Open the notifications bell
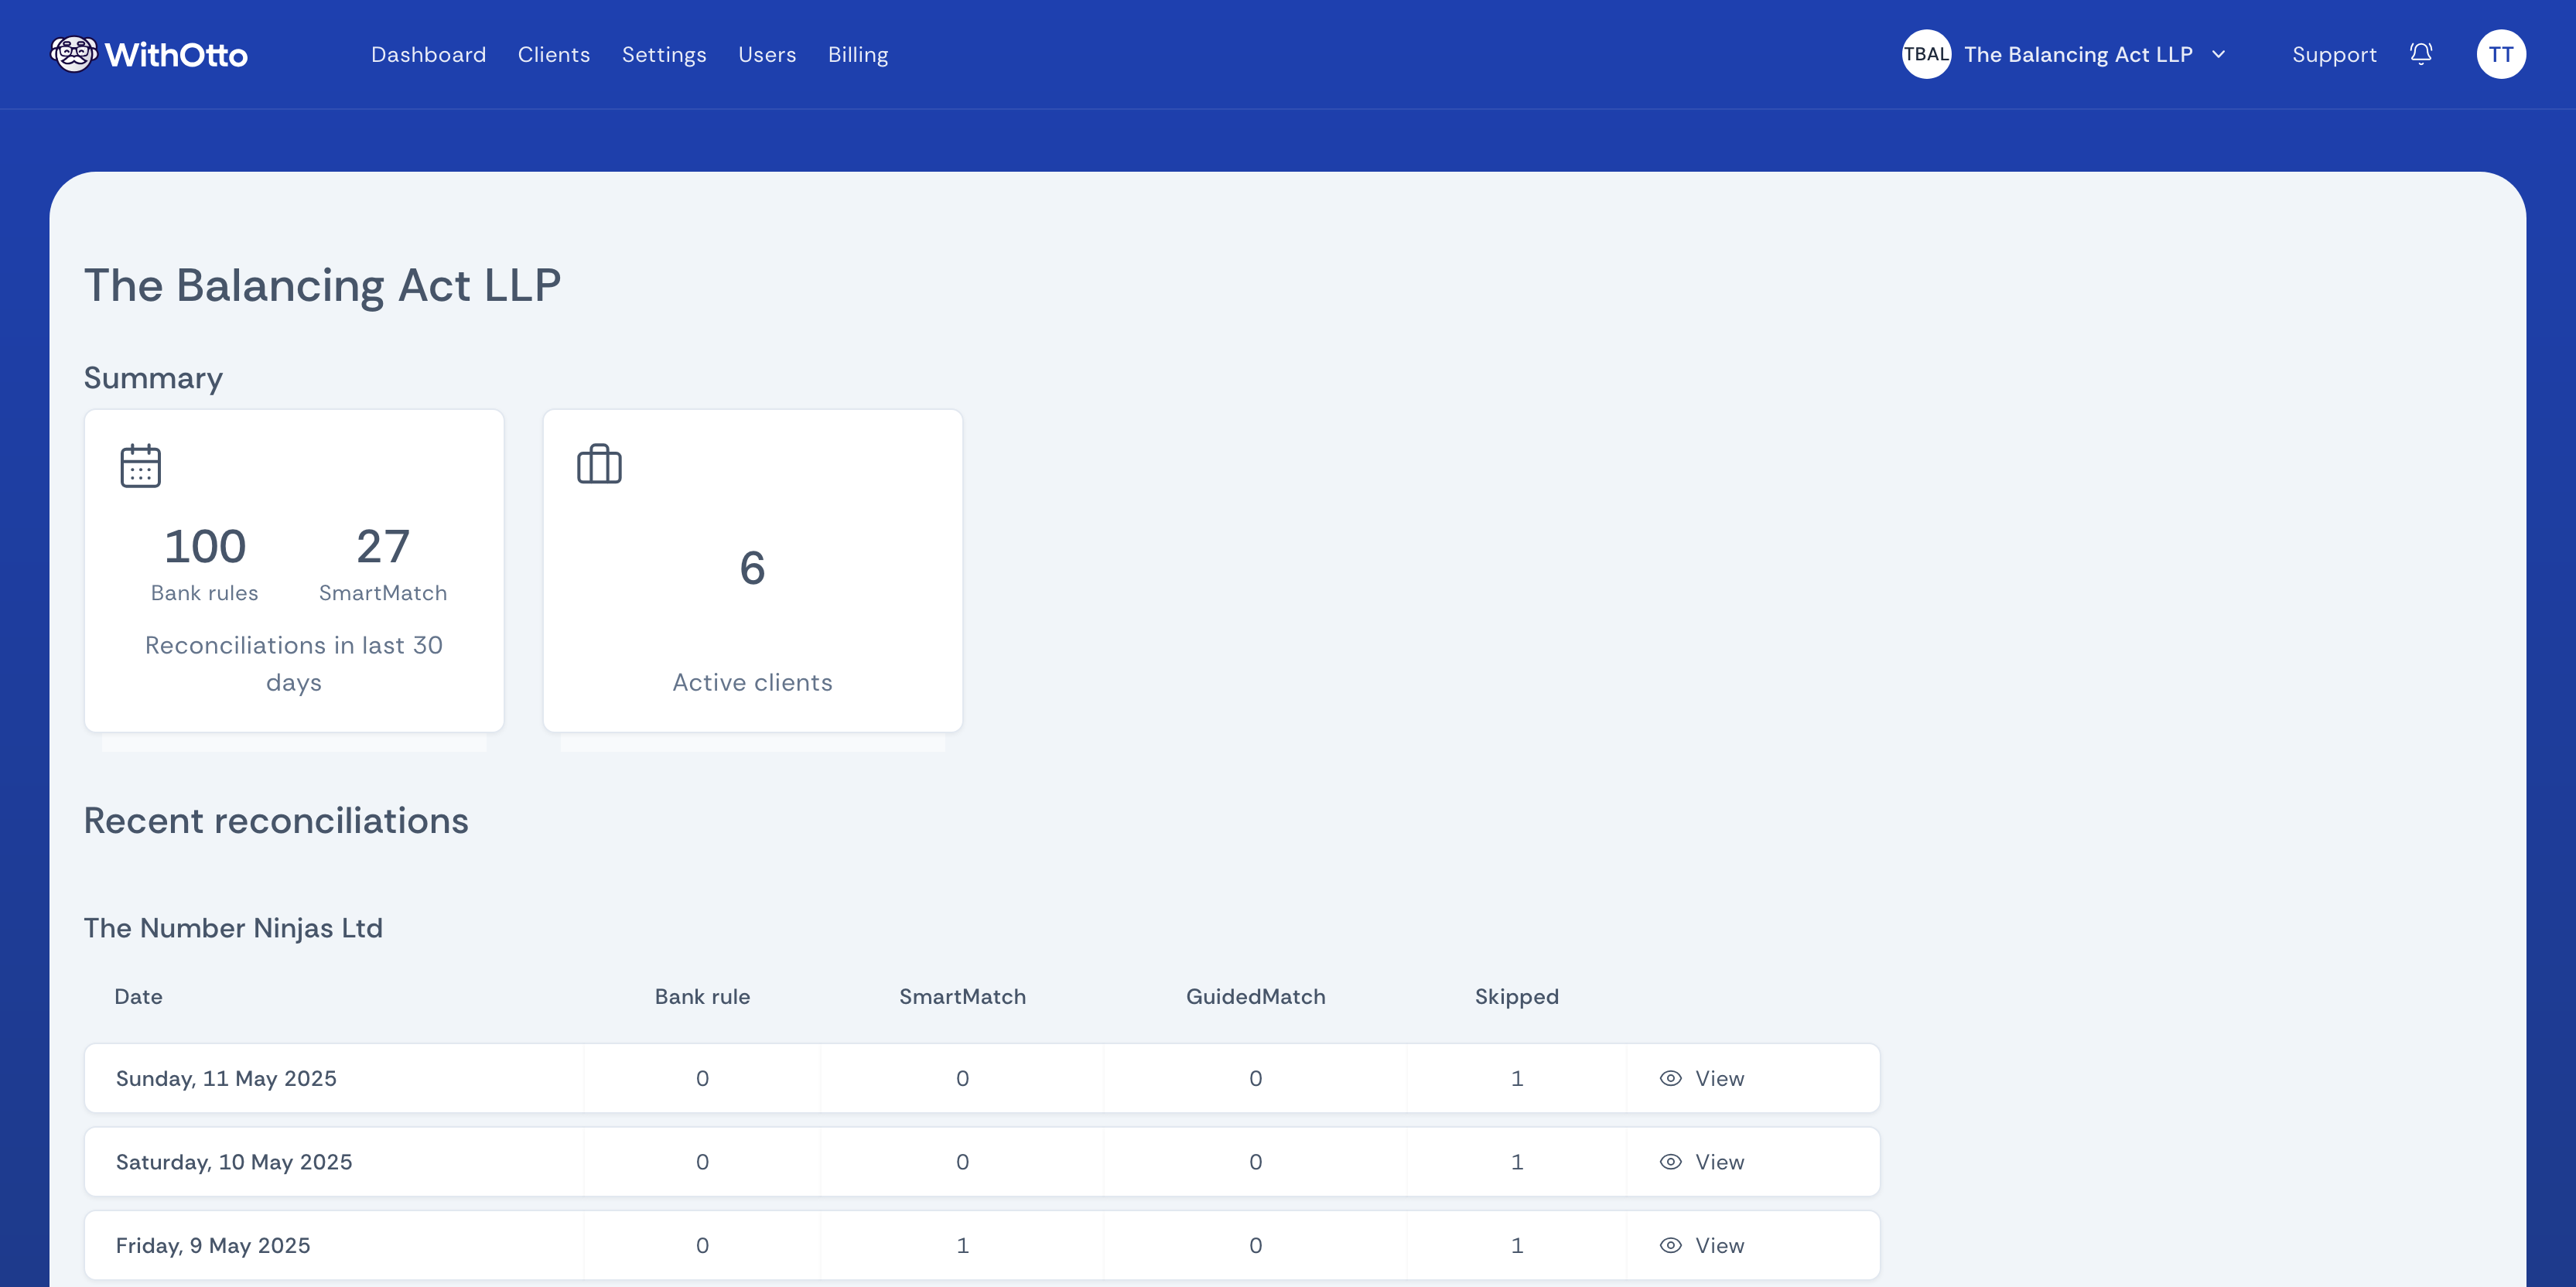2576x1287 pixels. 2421,54
